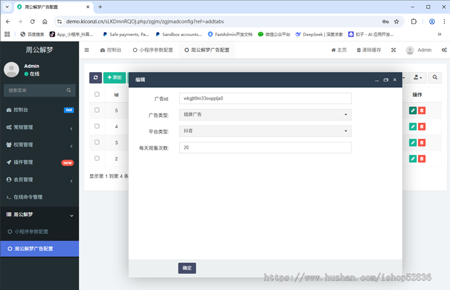Open 控制台 in the sidebar
The image size is (450, 290).
tap(39, 110)
